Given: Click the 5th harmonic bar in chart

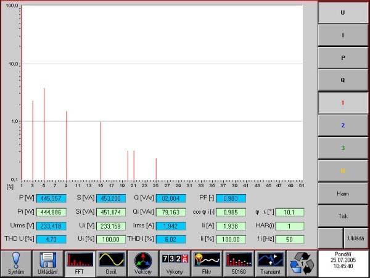Looking at the screenshot, I should point(44,134).
